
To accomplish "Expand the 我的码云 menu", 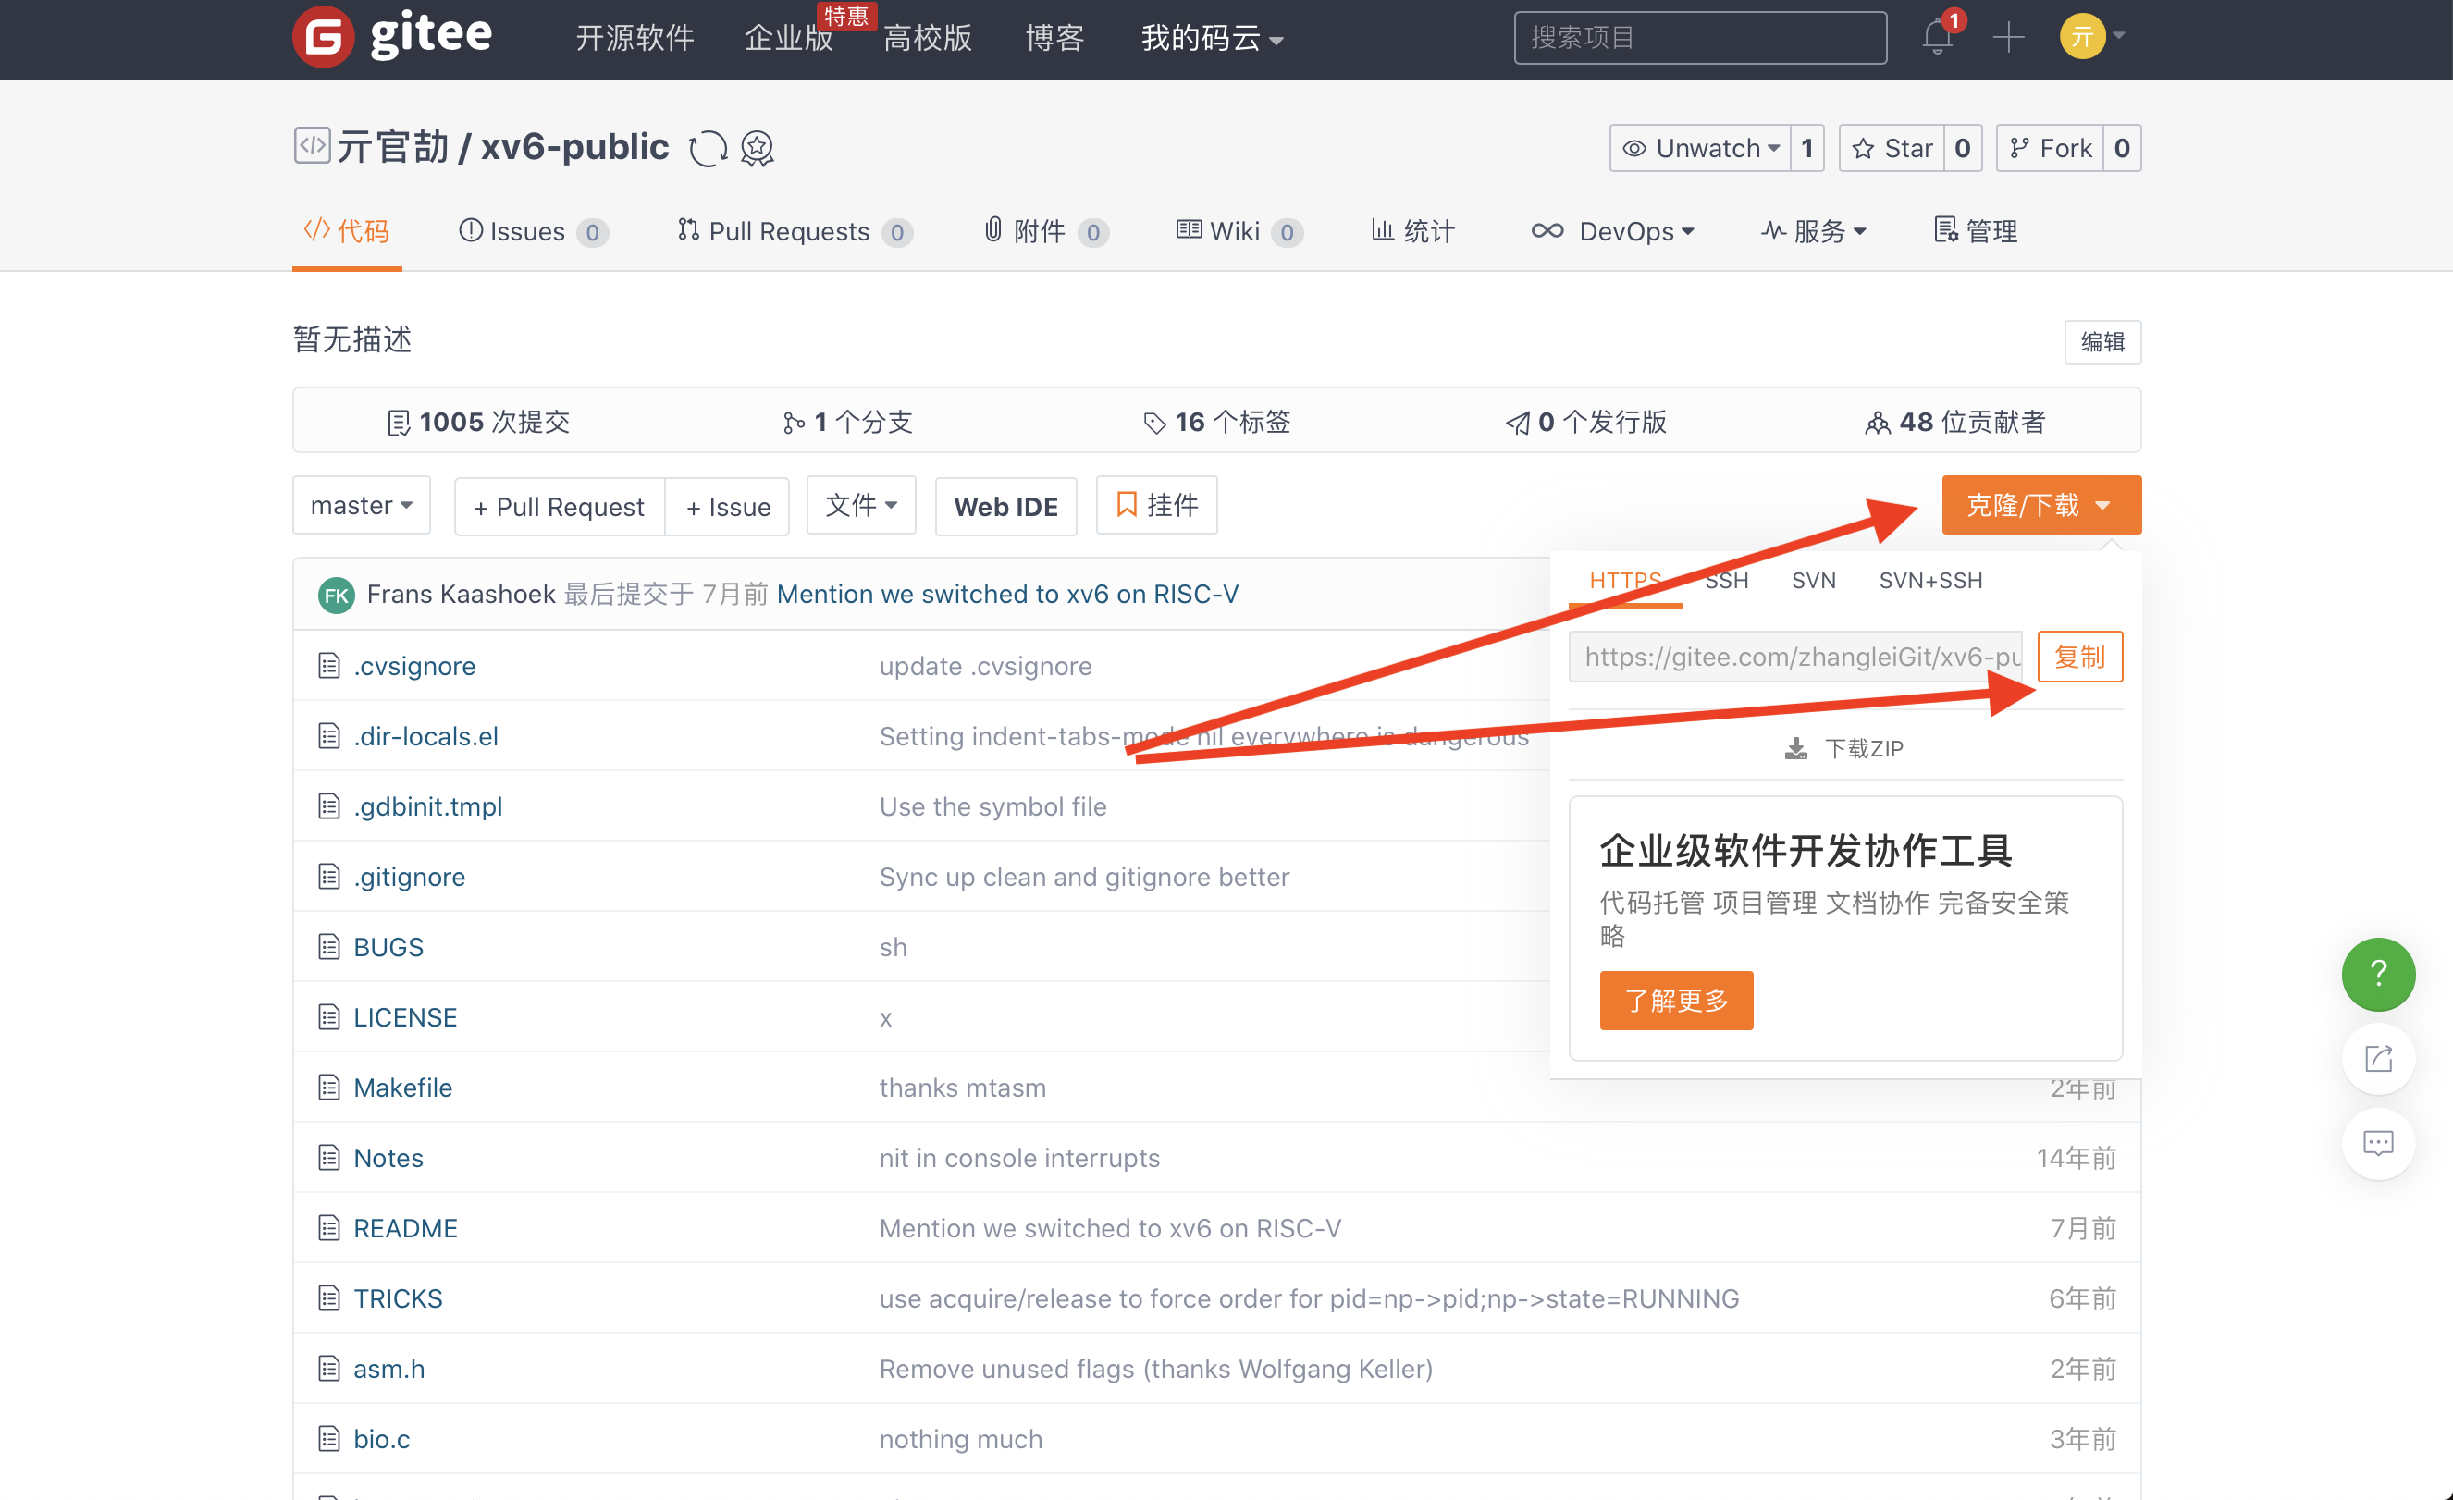I will coord(1212,38).
